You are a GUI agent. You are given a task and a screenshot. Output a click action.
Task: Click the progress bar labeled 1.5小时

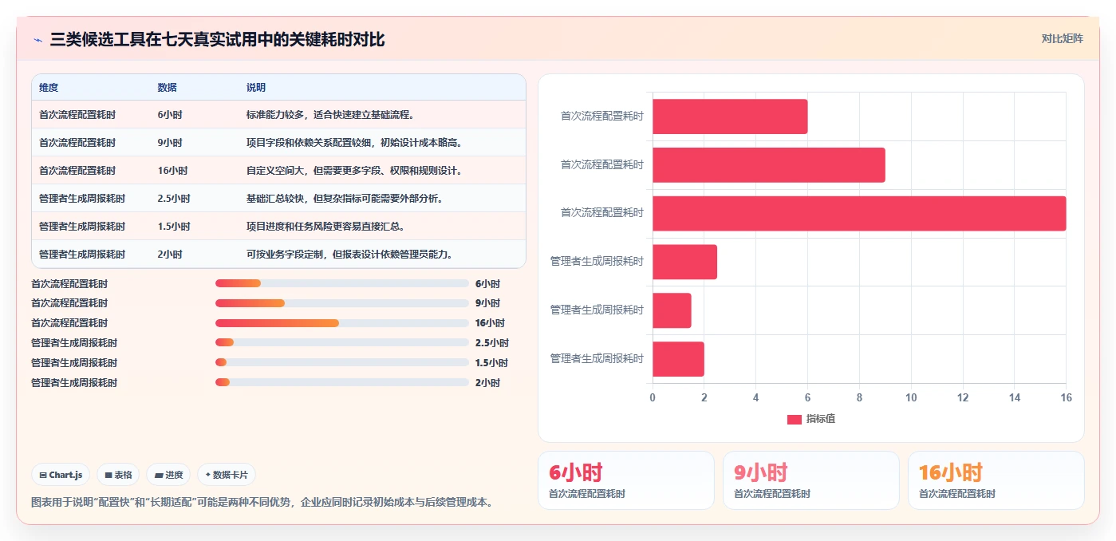[342, 363]
